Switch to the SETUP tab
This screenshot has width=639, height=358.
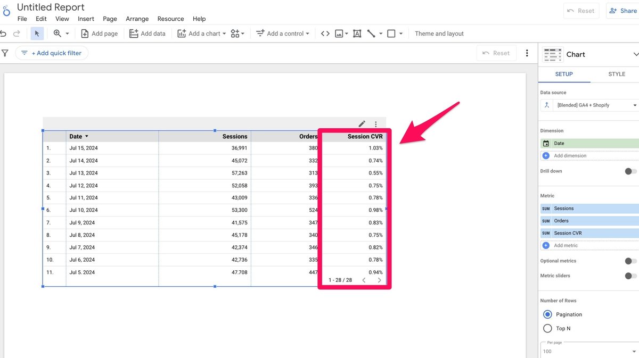(x=564, y=74)
